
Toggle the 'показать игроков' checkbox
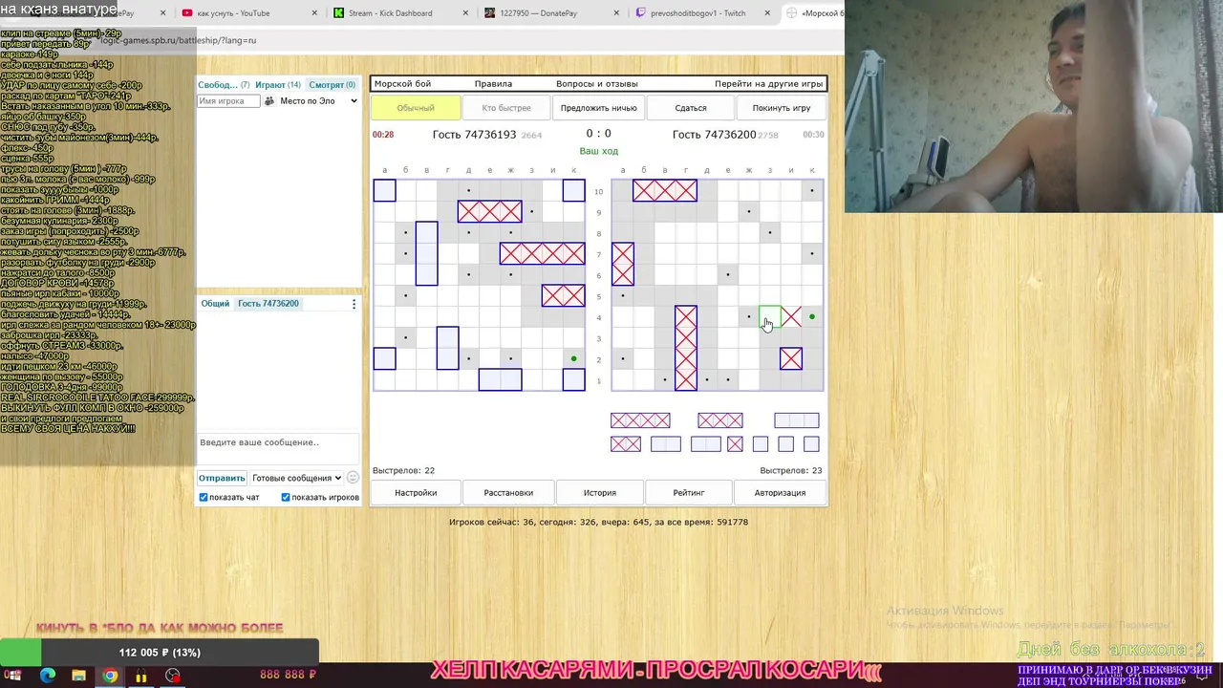point(286,497)
